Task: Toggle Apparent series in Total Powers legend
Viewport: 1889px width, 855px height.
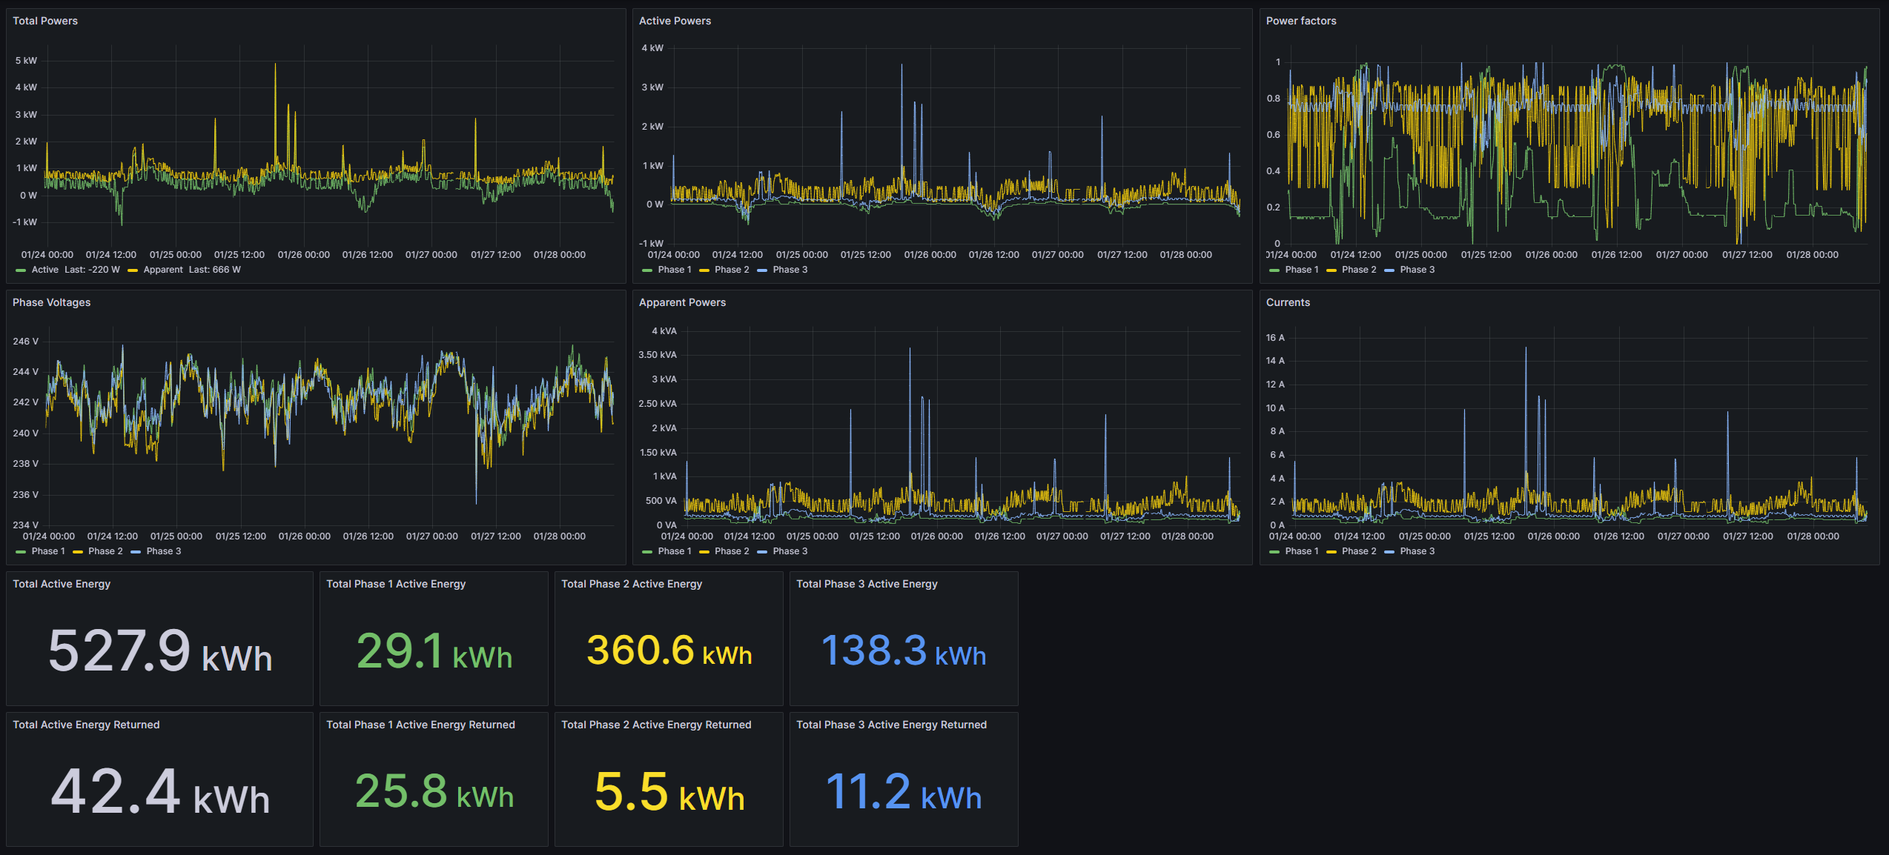Action: [x=163, y=270]
